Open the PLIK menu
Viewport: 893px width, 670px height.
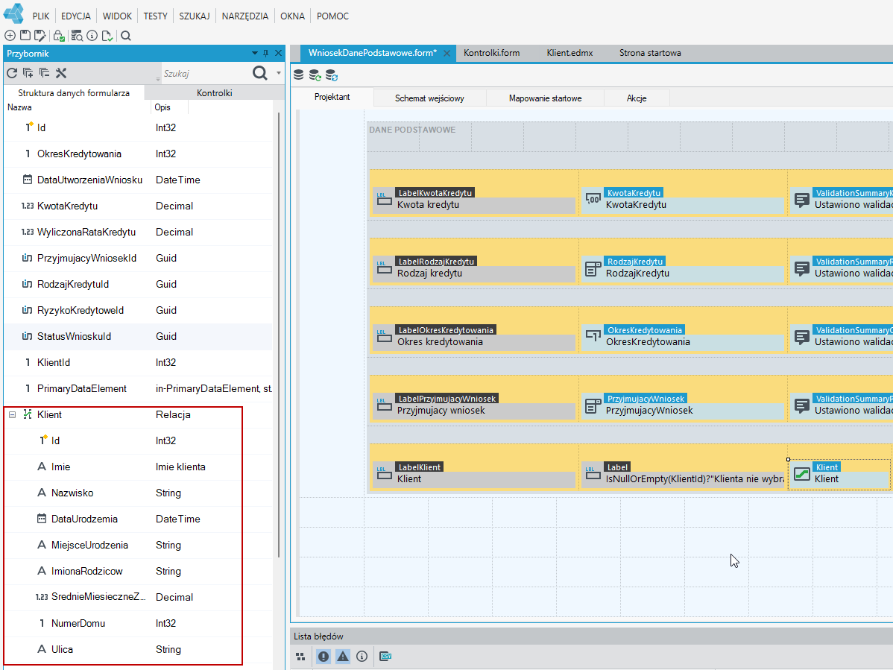pos(41,16)
